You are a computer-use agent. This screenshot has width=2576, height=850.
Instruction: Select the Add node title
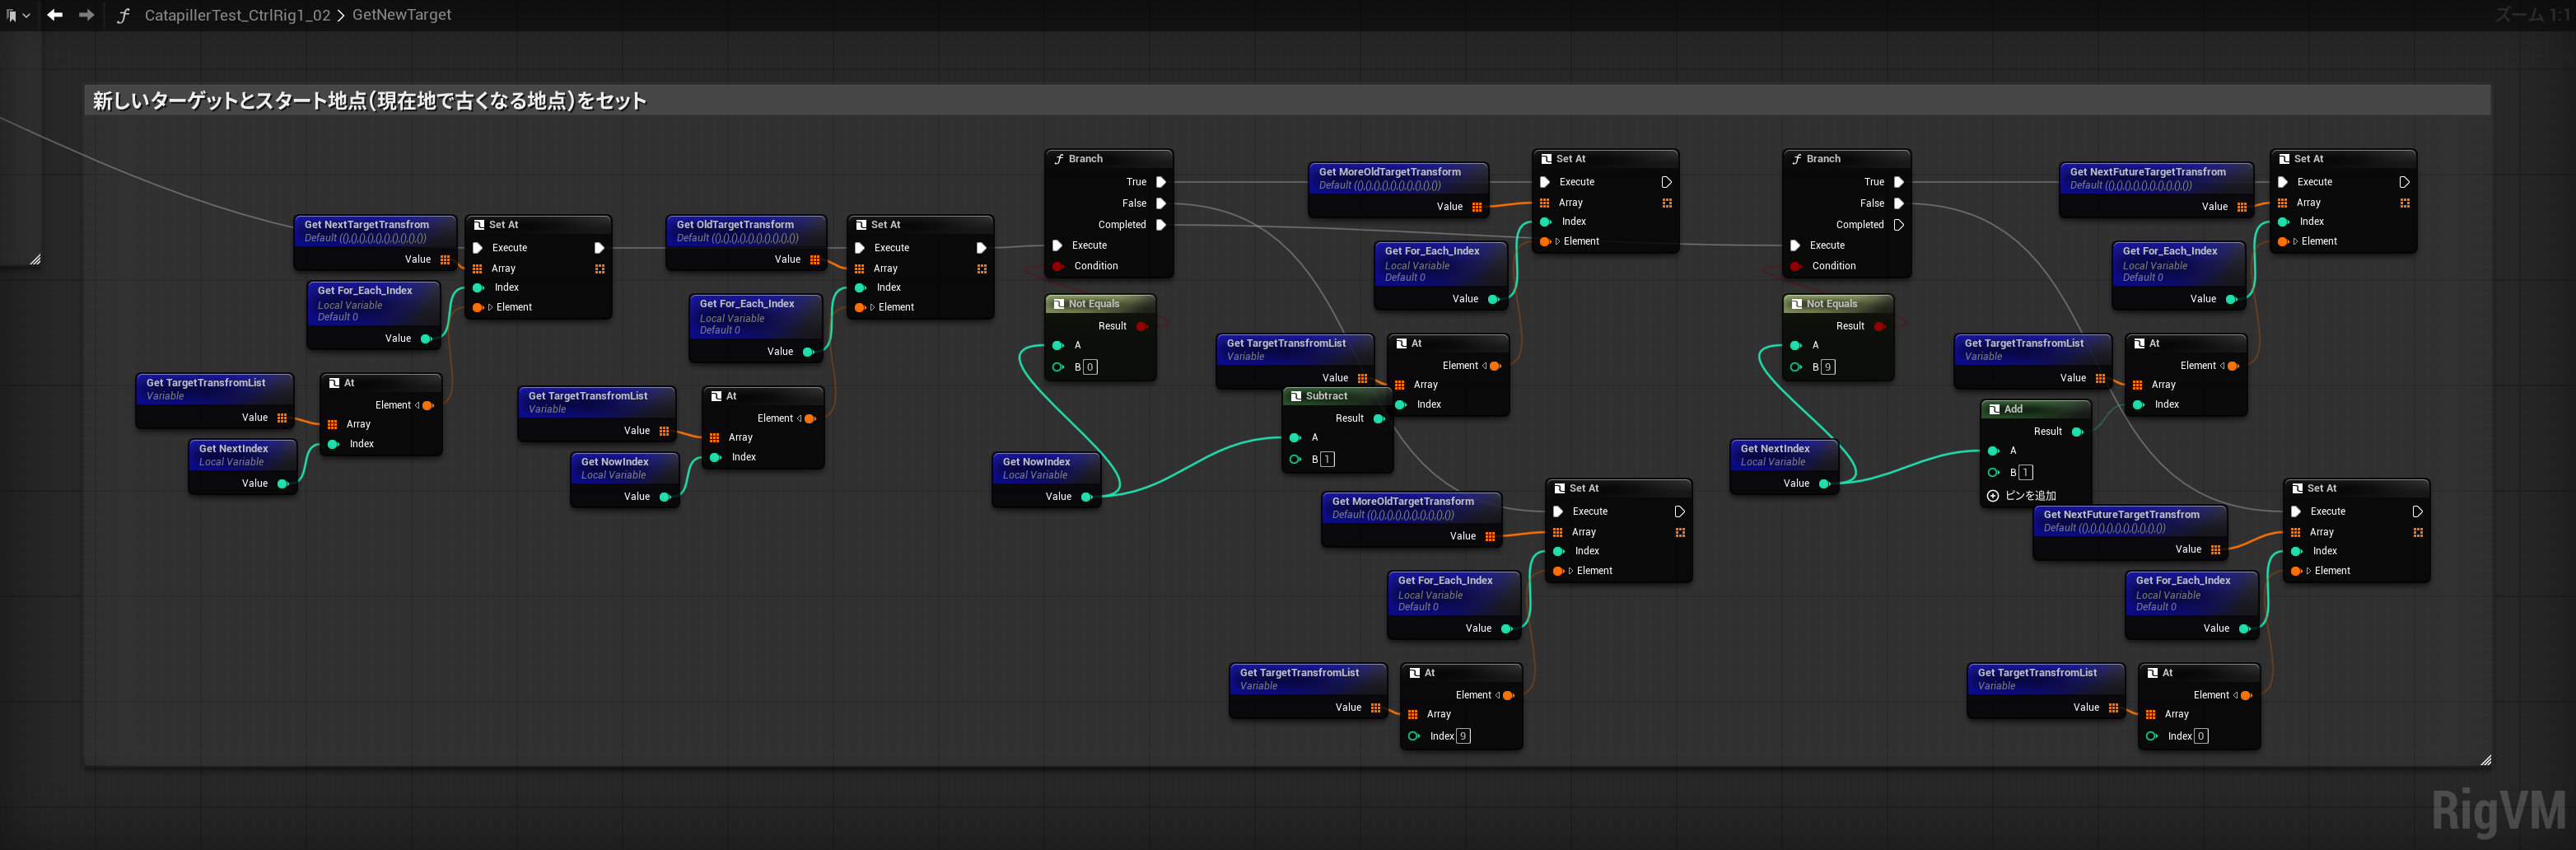2013,409
